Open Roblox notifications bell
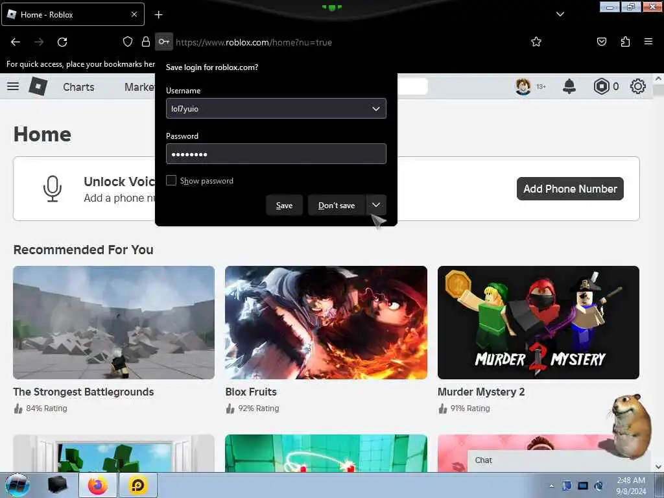 click(x=569, y=86)
